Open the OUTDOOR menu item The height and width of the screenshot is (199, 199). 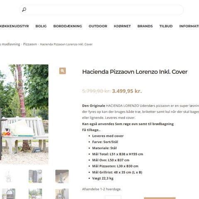pyautogui.click(x=98, y=26)
